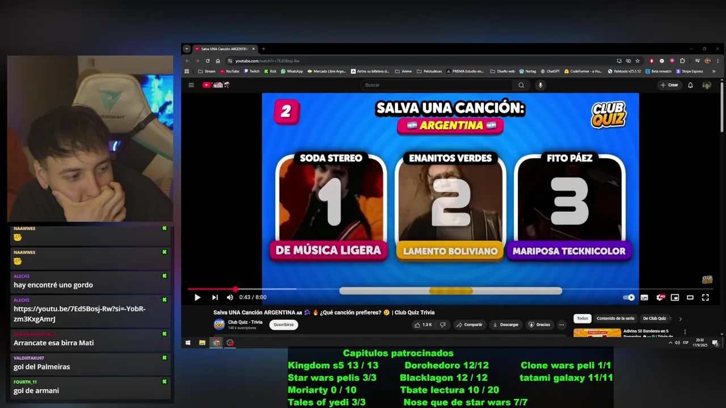Expand filter chips with right chevron
The width and height of the screenshot is (726, 408).
click(680, 318)
